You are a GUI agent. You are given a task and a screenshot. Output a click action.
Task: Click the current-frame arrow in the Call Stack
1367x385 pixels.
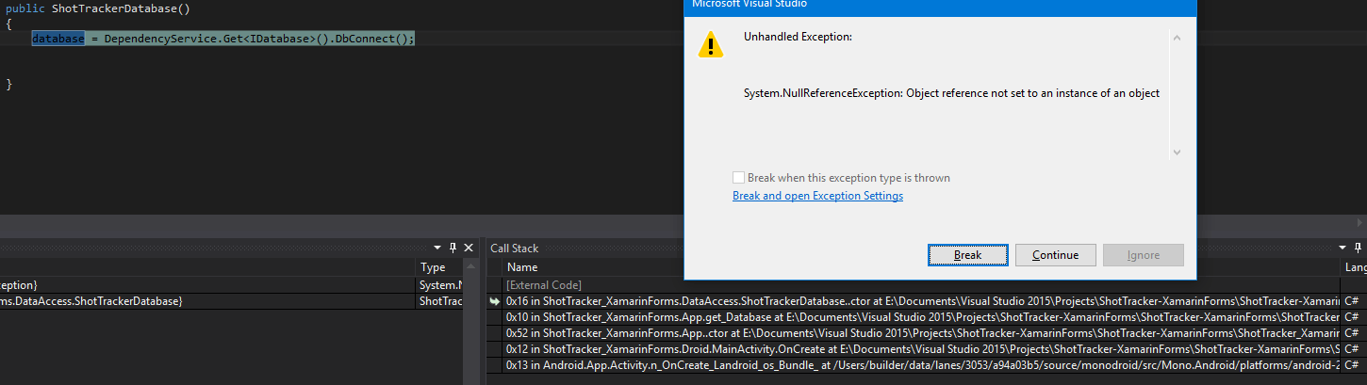[495, 301]
